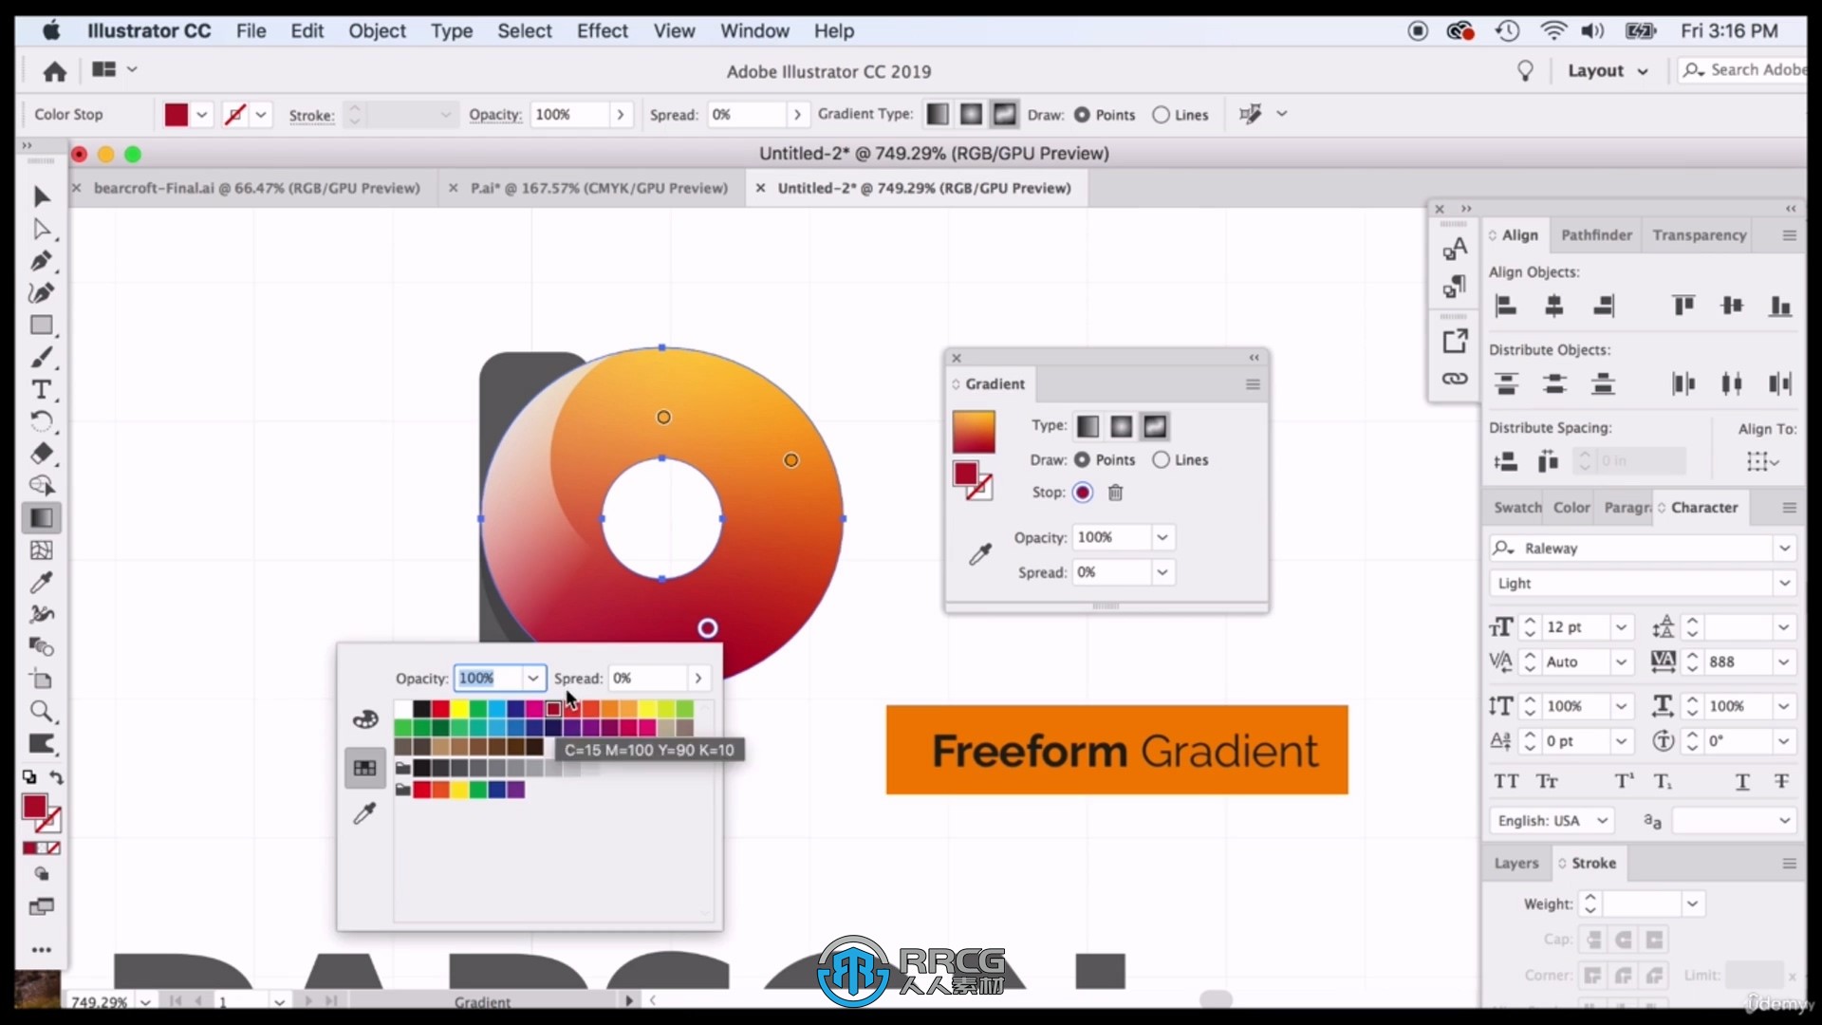The image size is (1822, 1025).
Task: Switch to the Layers tab
Action: 1515,863
